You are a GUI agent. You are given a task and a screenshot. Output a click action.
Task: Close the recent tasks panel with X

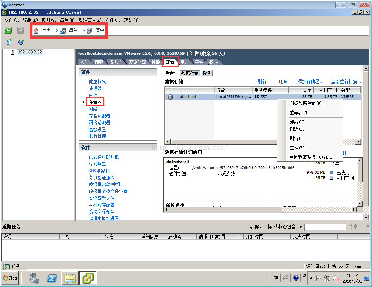pyautogui.click(x=368, y=226)
